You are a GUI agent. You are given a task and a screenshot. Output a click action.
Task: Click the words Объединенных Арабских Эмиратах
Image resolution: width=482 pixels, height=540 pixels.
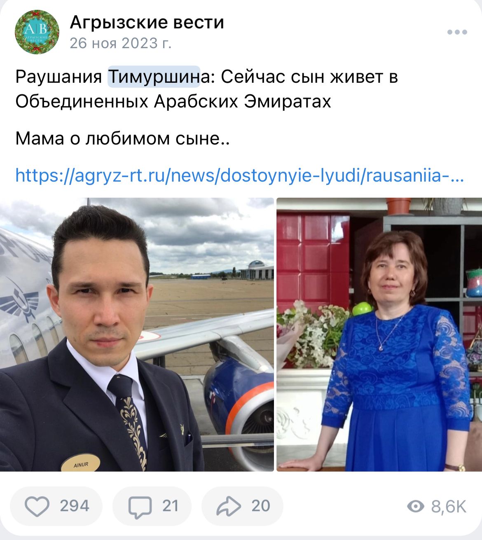pyautogui.click(x=173, y=101)
